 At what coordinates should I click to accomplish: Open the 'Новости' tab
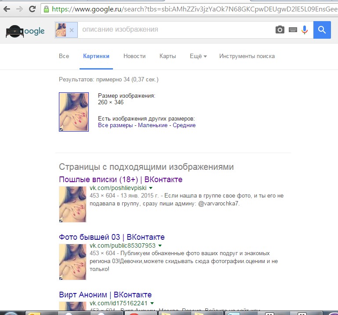pos(134,56)
